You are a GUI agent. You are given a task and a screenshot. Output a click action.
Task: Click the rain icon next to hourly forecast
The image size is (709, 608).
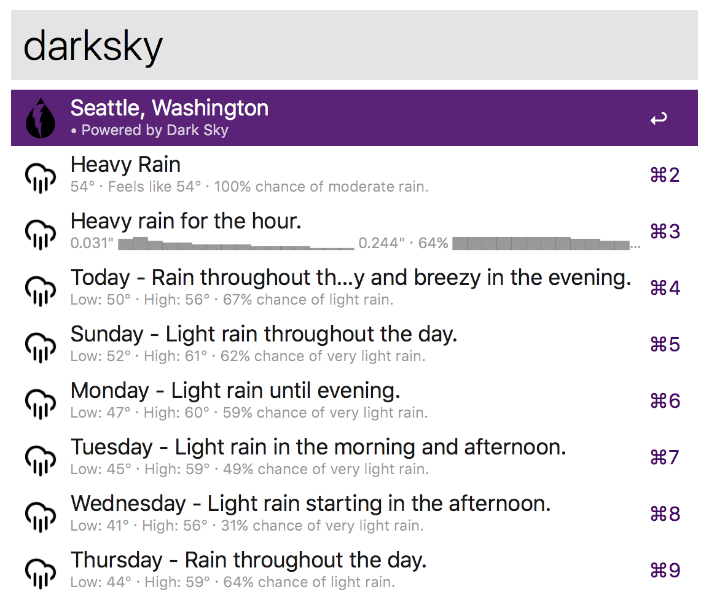point(41,235)
